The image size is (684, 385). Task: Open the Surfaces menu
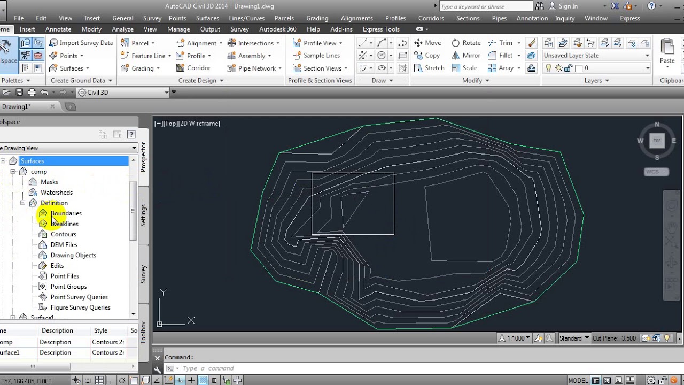pyautogui.click(x=207, y=18)
